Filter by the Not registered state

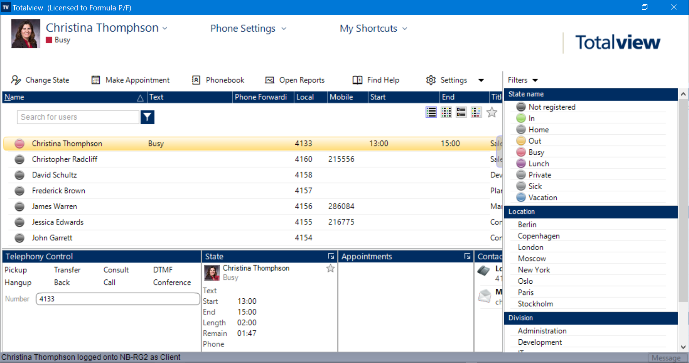(552, 107)
